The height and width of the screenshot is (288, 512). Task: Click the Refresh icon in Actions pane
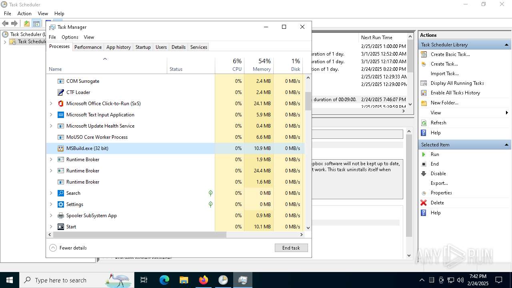coord(424,123)
